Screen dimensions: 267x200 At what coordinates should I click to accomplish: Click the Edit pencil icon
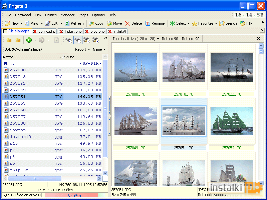[47, 23]
